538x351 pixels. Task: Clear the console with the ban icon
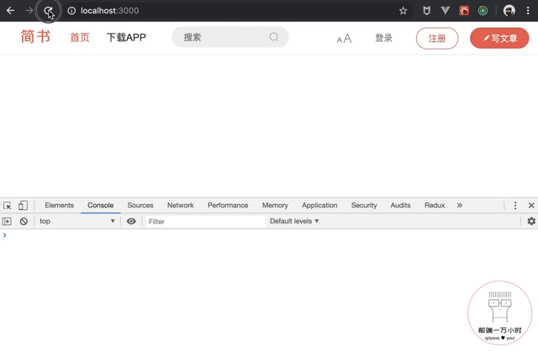tap(24, 221)
